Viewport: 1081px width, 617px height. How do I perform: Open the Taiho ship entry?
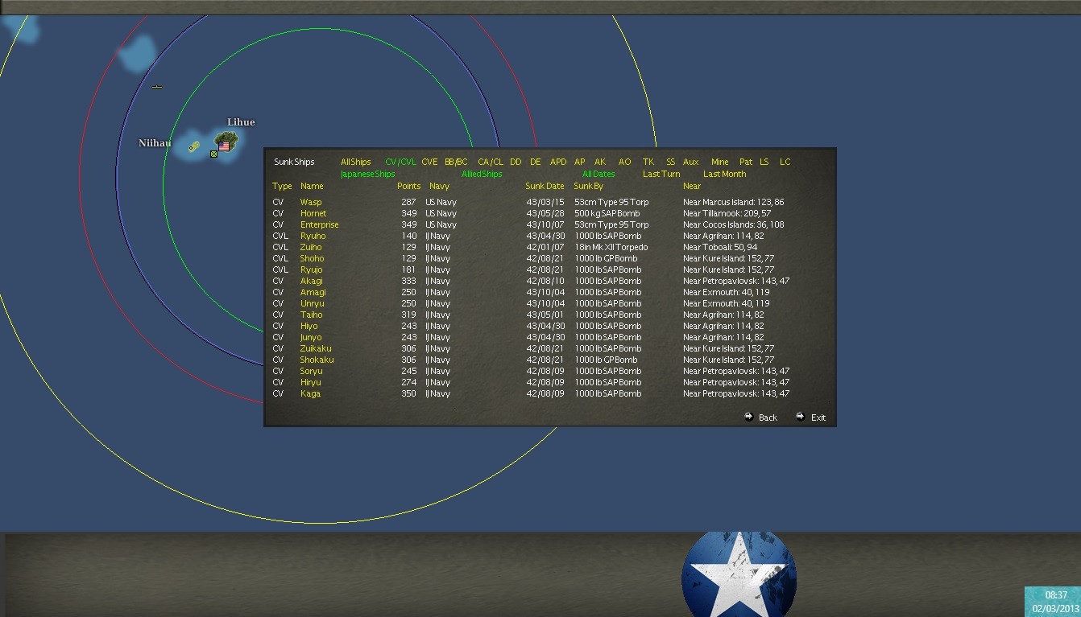point(312,315)
